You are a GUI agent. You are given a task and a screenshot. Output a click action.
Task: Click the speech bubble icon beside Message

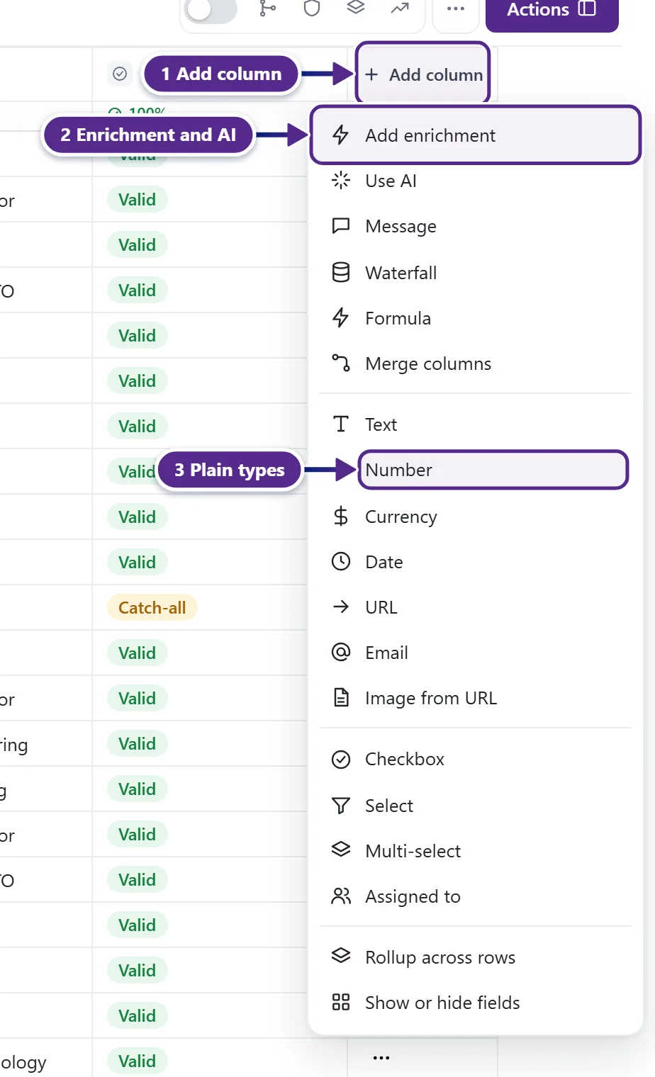[x=341, y=226]
